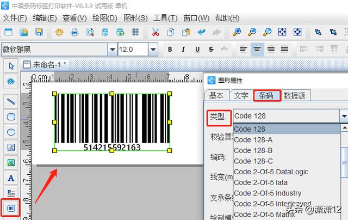
Task: Open the 查看(V) menu
Action: [74, 18]
